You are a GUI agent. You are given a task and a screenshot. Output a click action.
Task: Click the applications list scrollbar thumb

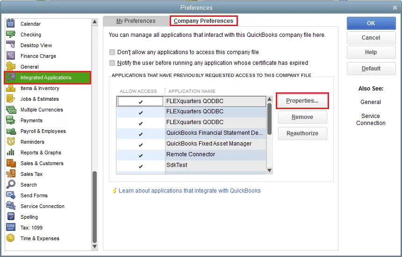[269, 119]
